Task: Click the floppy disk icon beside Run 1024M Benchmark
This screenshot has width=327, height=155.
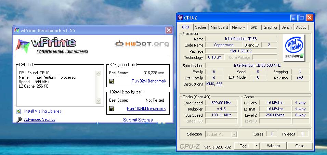Action: coord(112,108)
